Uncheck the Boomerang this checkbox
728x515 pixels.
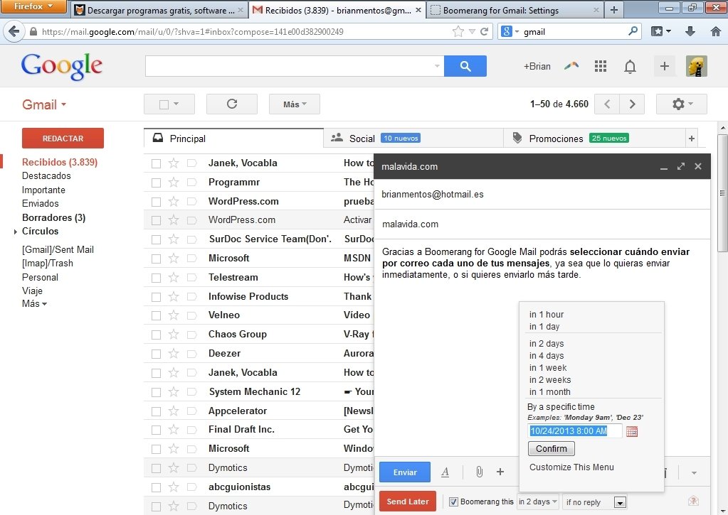(453, 502)
